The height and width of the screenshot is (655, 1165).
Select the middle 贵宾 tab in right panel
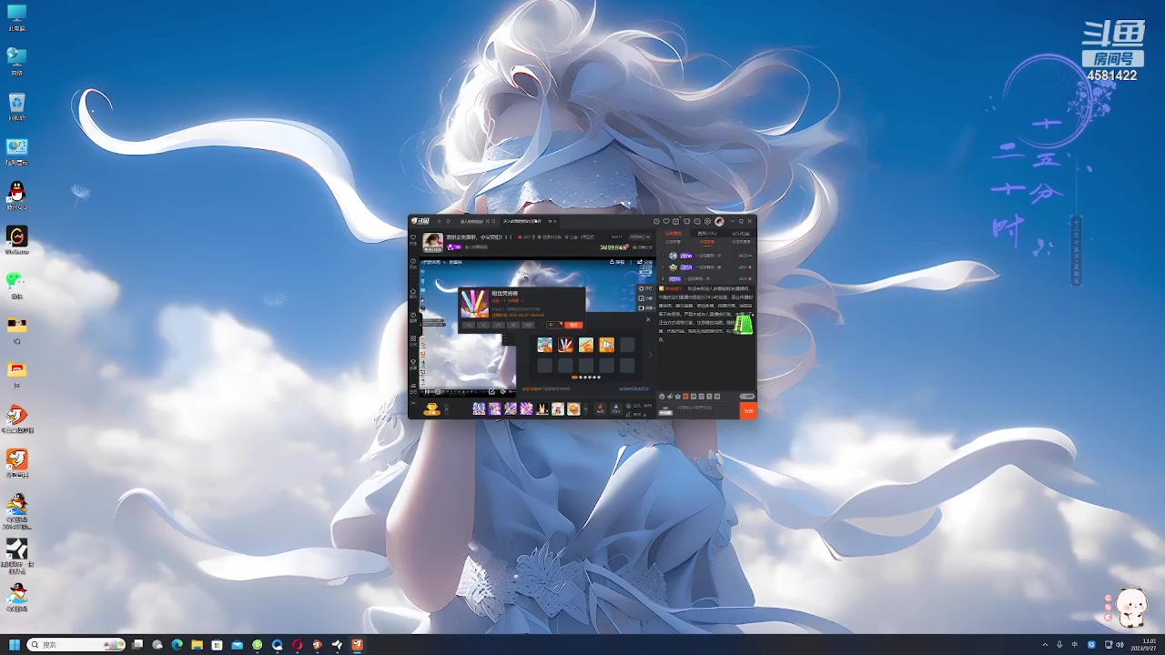[706, 233]
